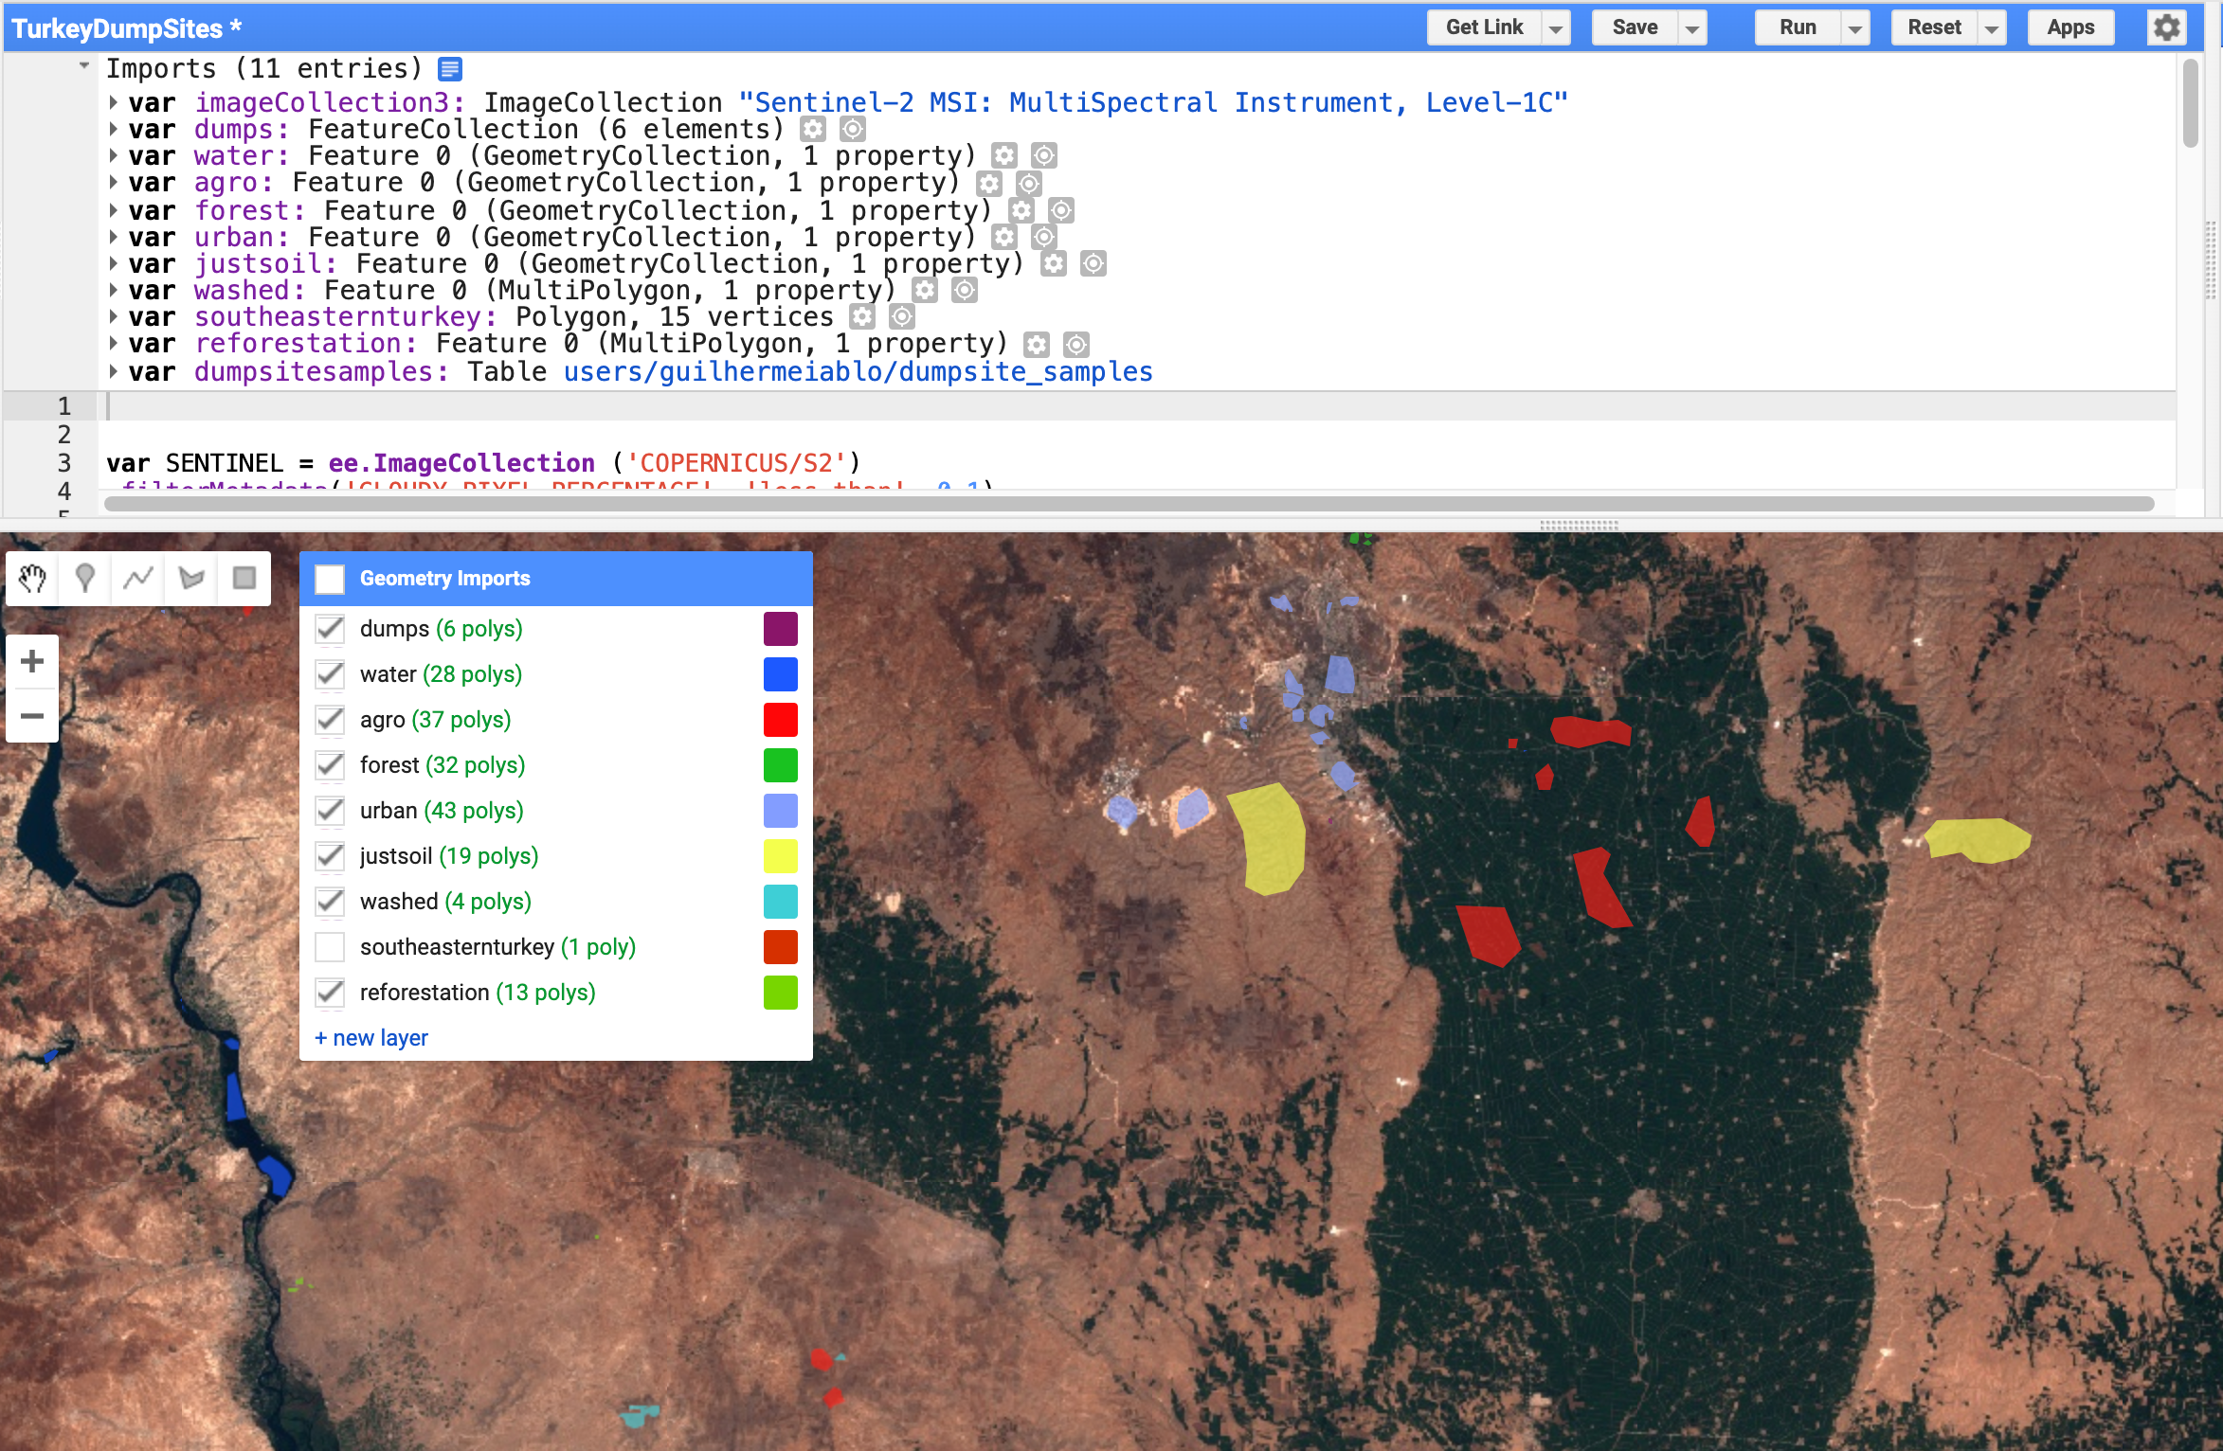Zoom out on the map

32,716
